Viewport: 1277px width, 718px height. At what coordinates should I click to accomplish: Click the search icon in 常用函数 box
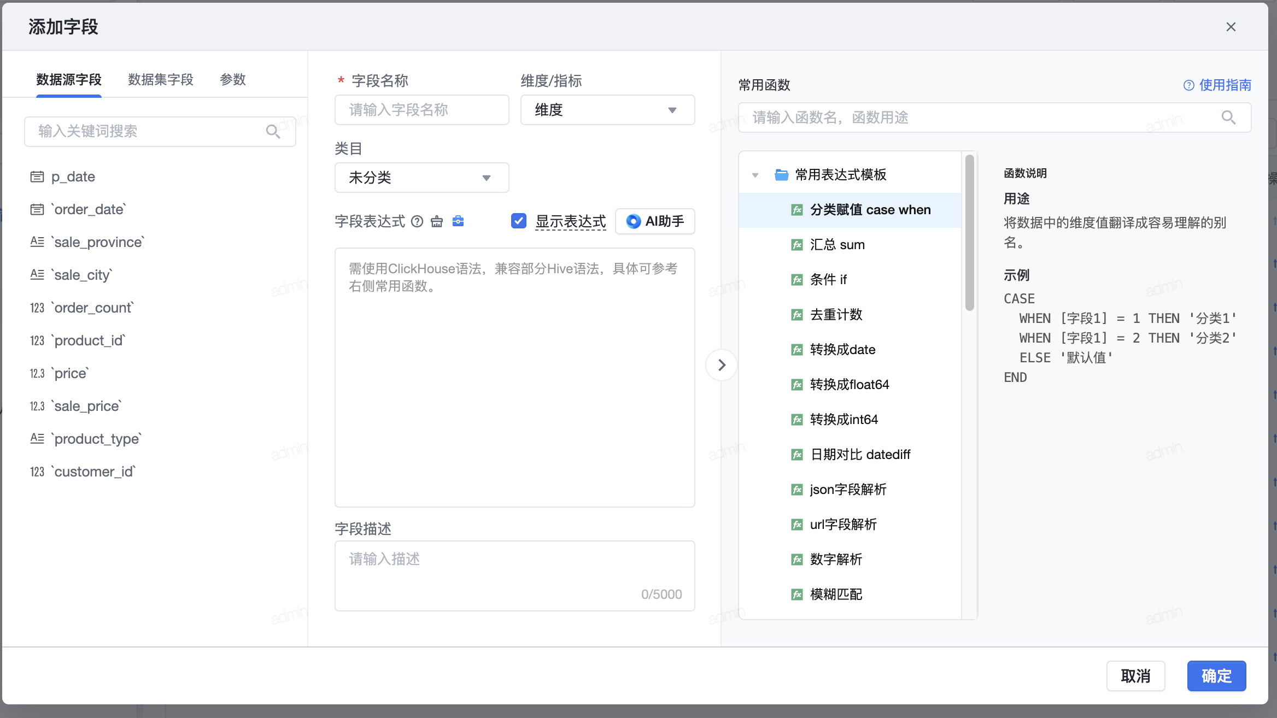[x=1228, y=117]
